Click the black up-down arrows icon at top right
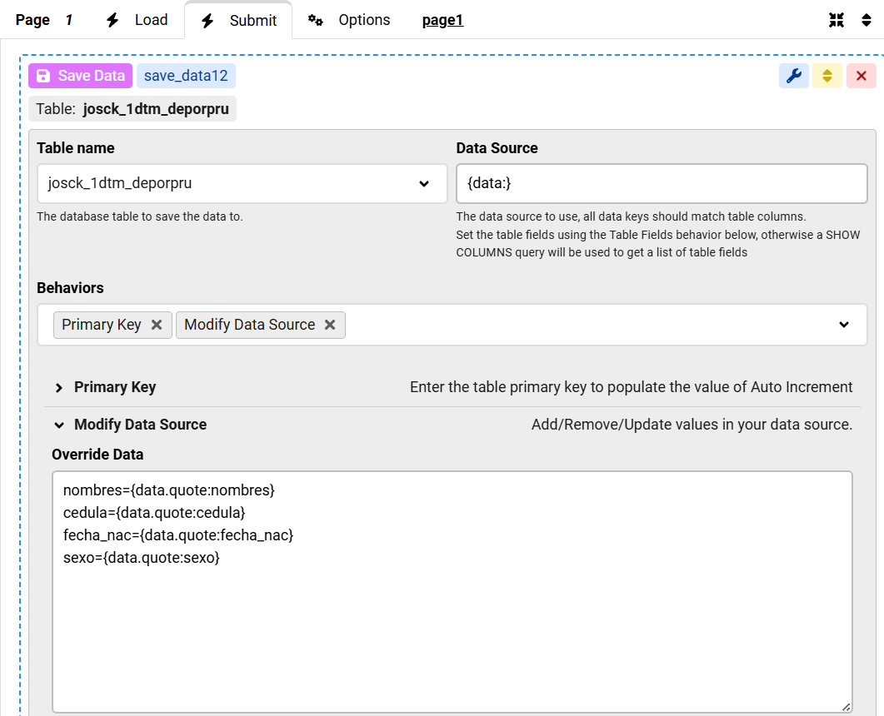 coord(867,20)
